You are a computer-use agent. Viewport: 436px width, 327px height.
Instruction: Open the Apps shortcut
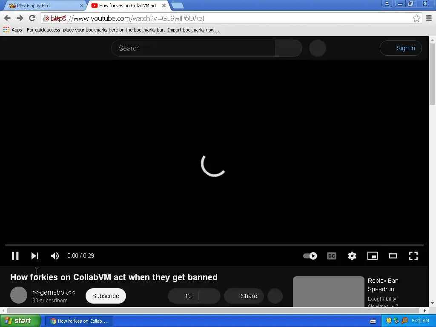12,30
